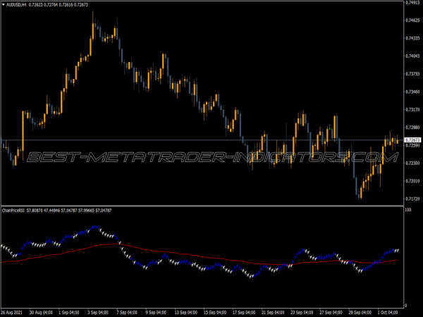Screen dimensions: 423x317
Task: Click the 1 Oct 04:00 time label
Action: coord(388,313)
